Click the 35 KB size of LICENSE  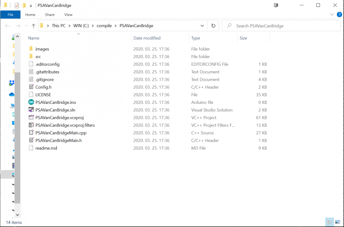point(261,95)
